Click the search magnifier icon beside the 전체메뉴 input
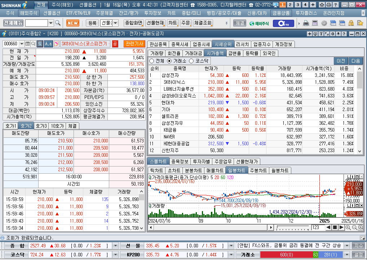The height and width of the screenshot is (260, 367). tap(58, 23)
